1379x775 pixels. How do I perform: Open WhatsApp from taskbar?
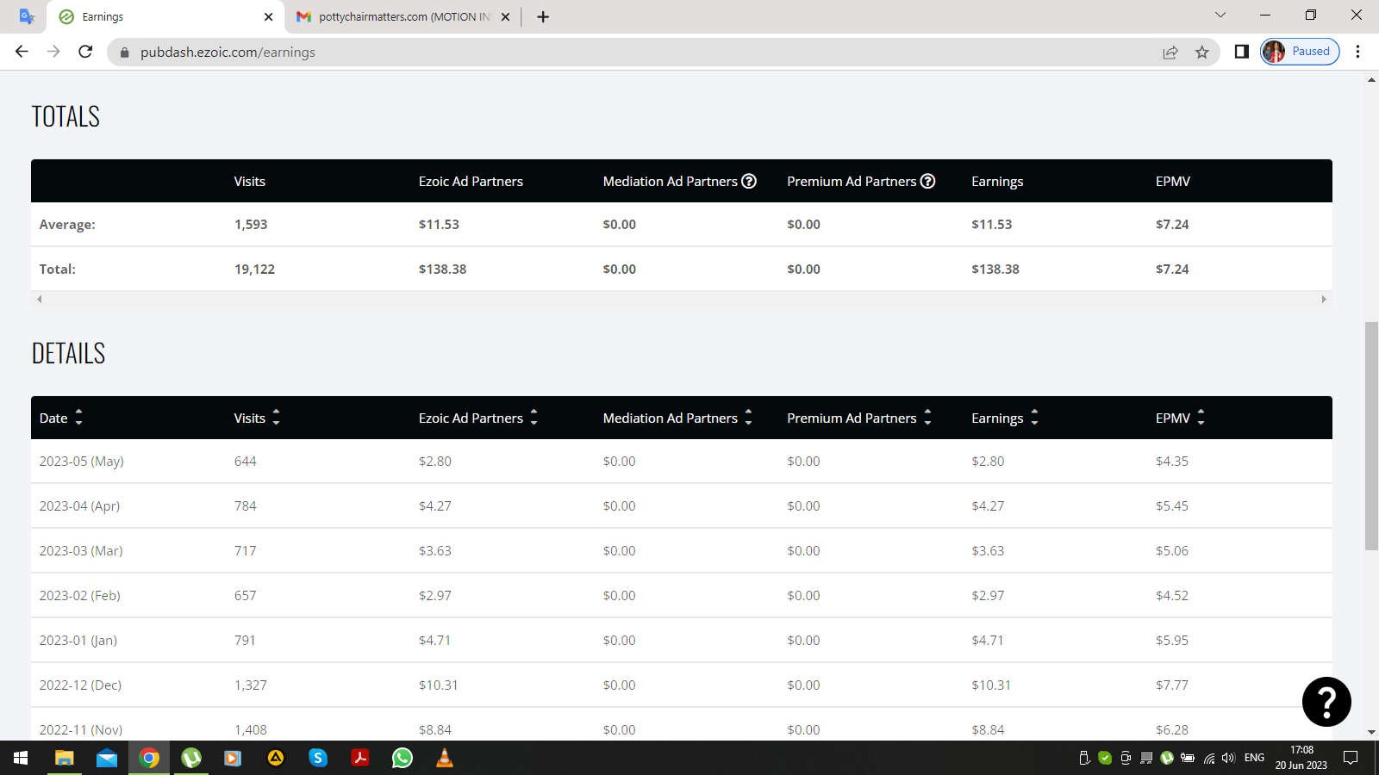402,758
